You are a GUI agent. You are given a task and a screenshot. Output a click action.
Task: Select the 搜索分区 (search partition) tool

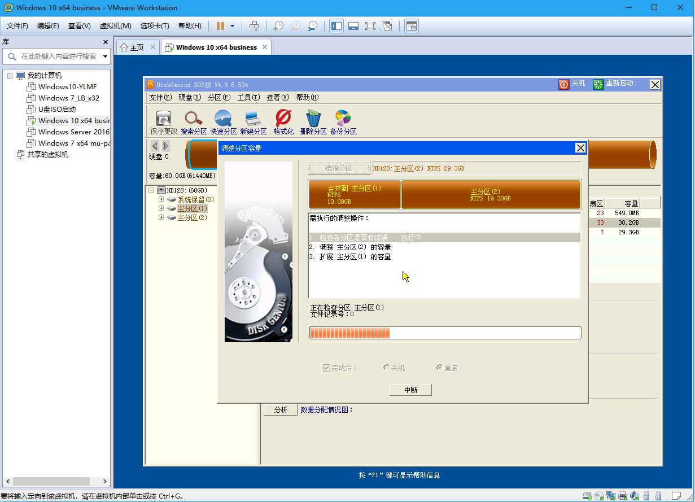coord(194,121)
